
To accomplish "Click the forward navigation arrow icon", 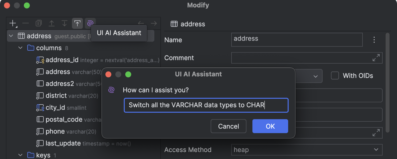I will (154, 24).
